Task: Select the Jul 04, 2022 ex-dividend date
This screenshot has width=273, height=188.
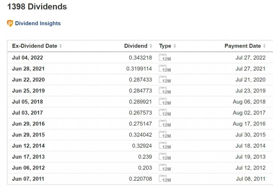Action: (27, 58)
